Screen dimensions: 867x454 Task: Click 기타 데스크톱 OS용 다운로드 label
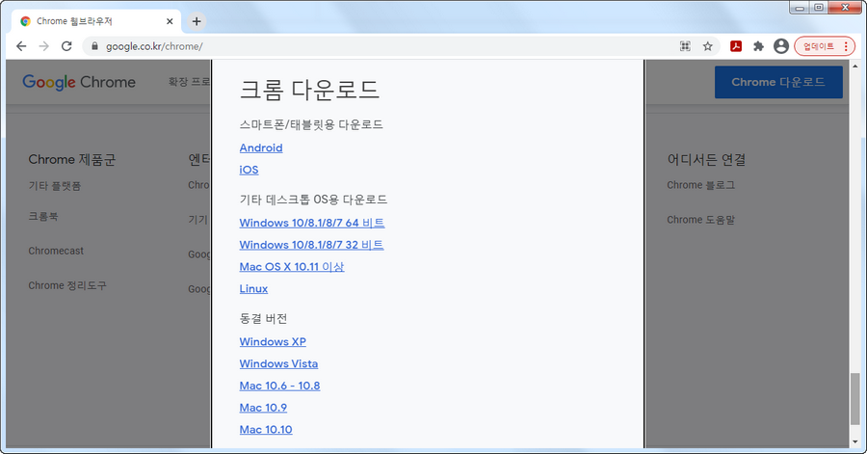click(x=313, y=200)
